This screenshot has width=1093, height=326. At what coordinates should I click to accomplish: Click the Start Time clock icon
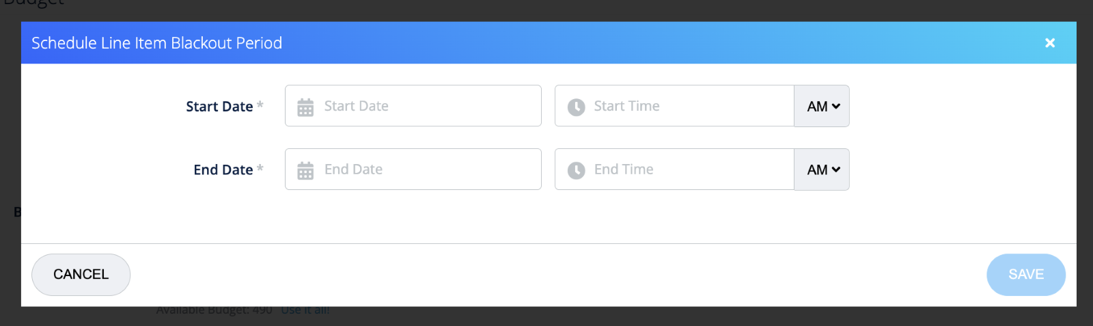point(577,107)
